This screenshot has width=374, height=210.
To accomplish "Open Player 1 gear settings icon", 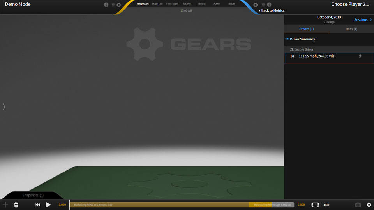I will pos(119,5).
